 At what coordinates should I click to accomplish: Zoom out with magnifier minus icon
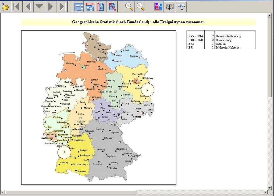coord(140,7)
